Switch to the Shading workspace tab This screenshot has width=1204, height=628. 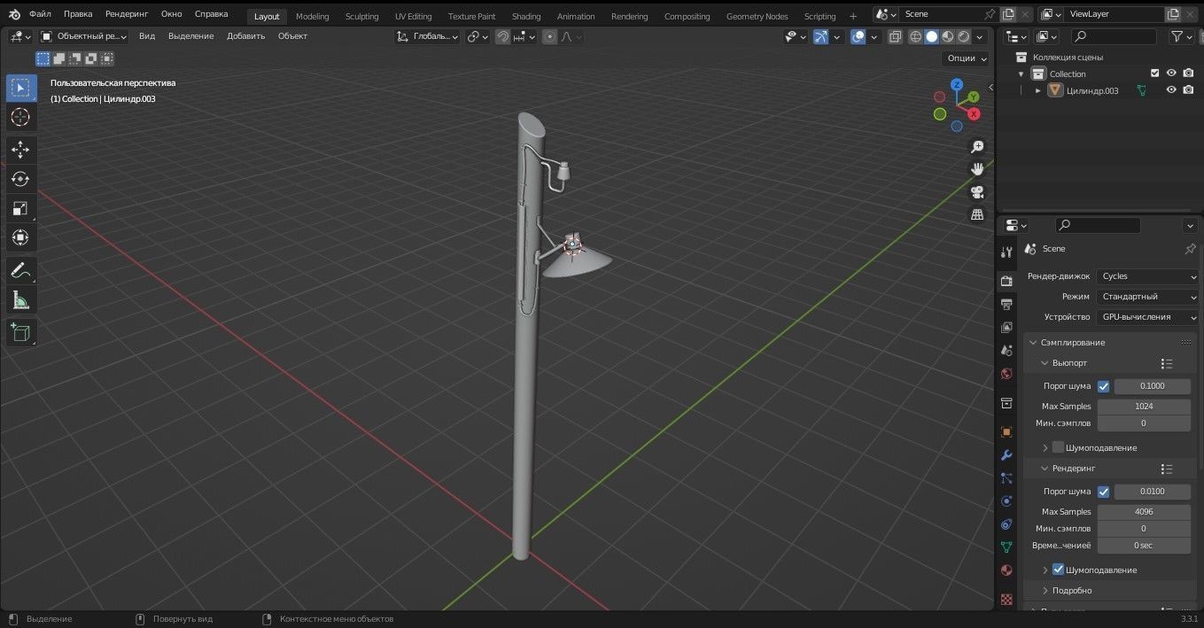pos(526,16)
